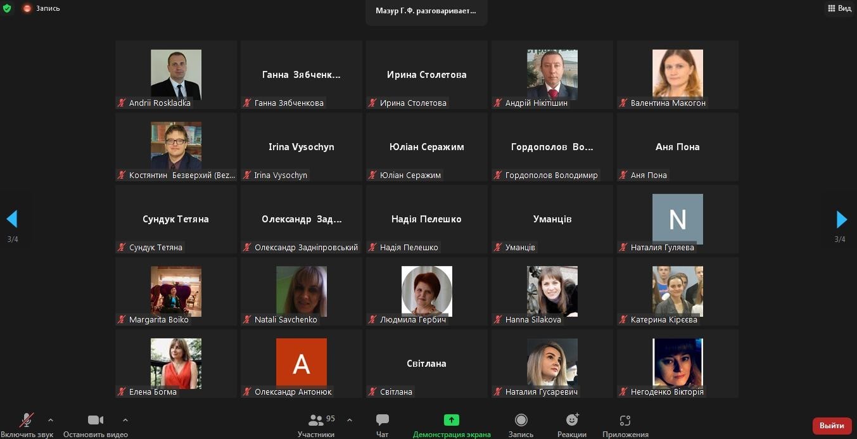Expand audio options arrow beside microphone
Image resolution: width=857 pixels, height=439 pixels.
tap(51, 420)
